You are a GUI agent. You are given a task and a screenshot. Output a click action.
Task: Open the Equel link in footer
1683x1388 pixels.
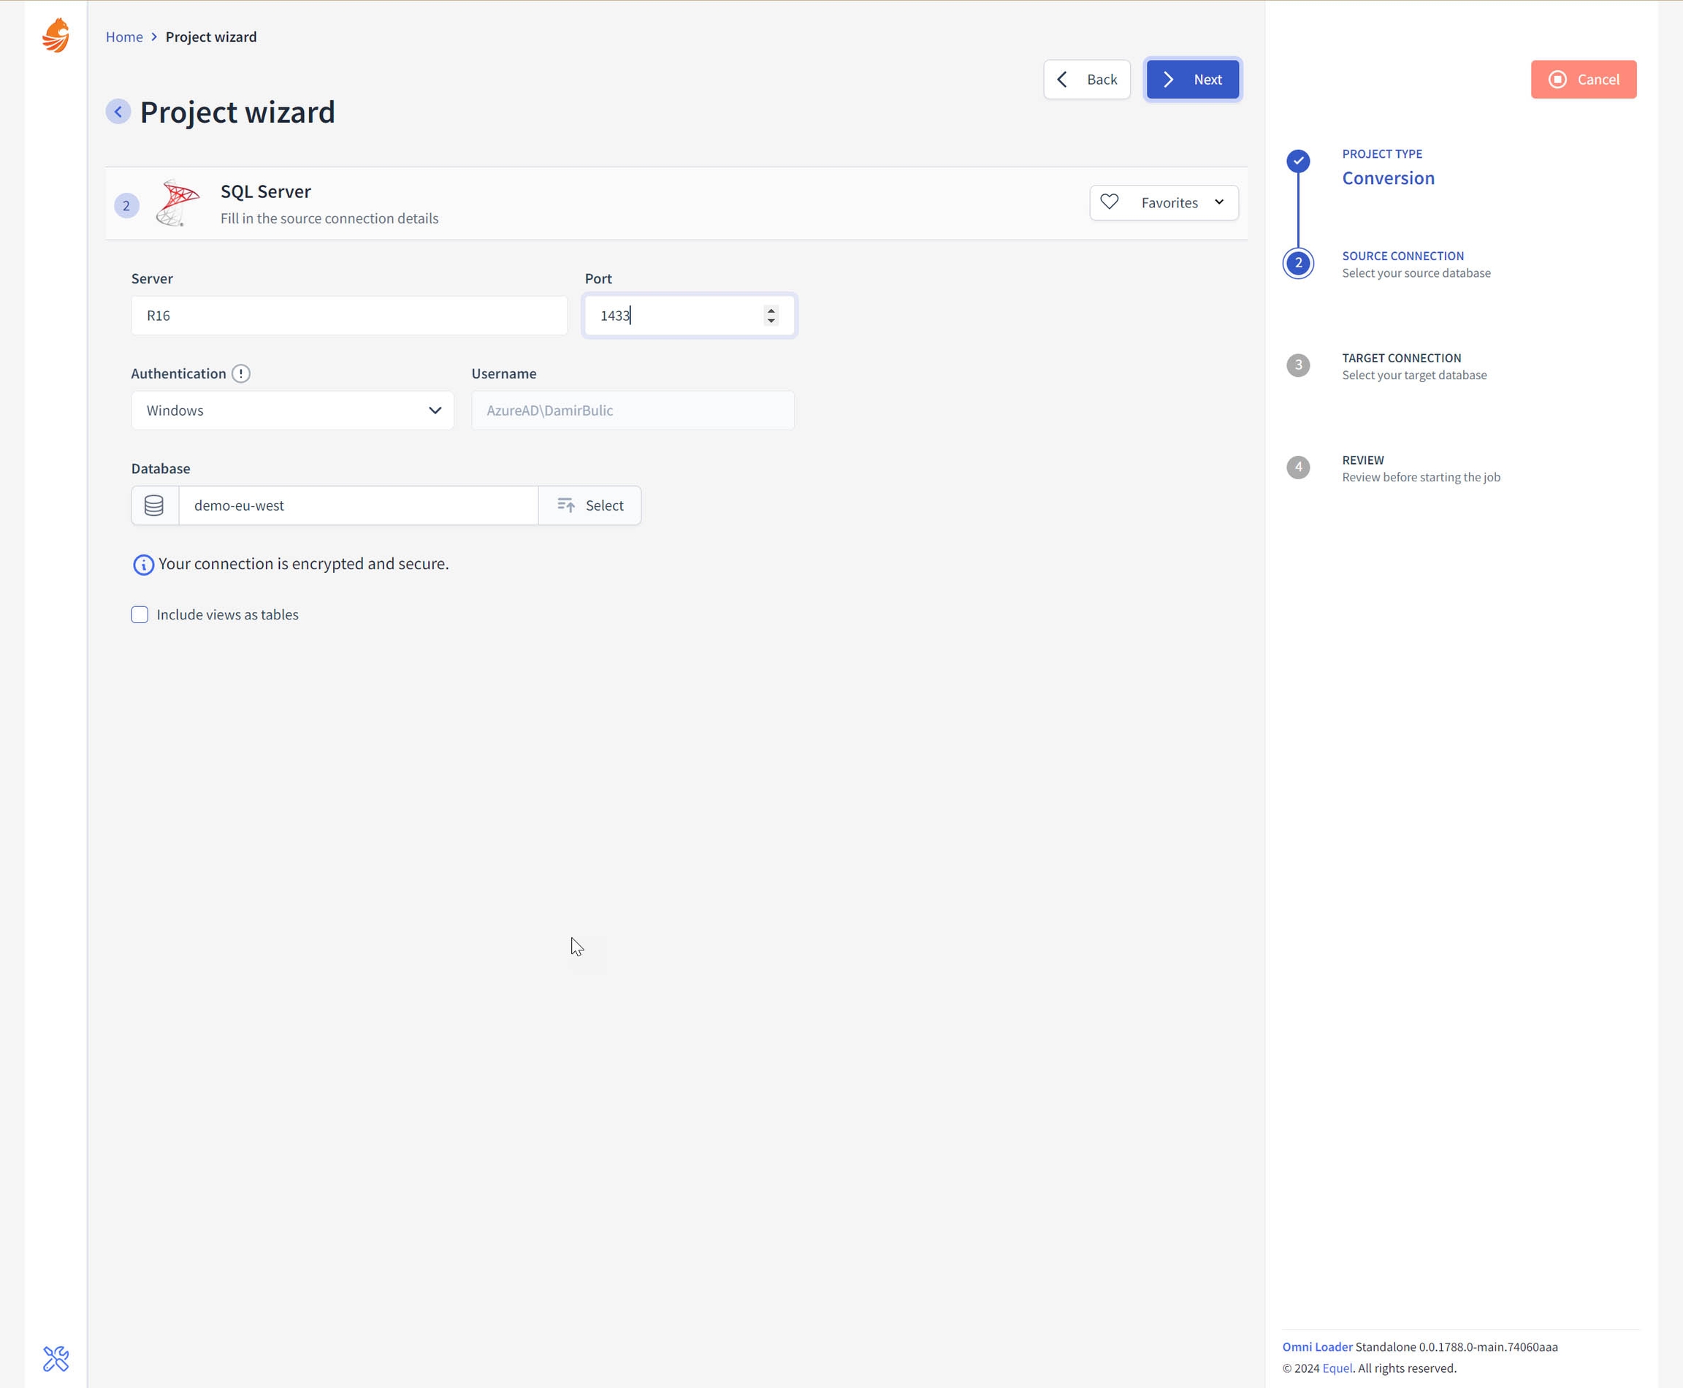click(x=1337, y=1368)
